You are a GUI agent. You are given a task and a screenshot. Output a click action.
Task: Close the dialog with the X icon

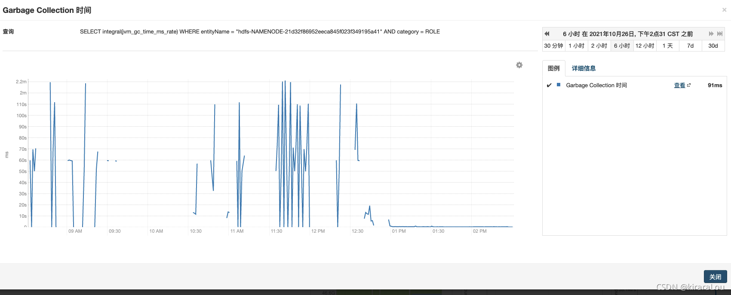pos(724,10)
